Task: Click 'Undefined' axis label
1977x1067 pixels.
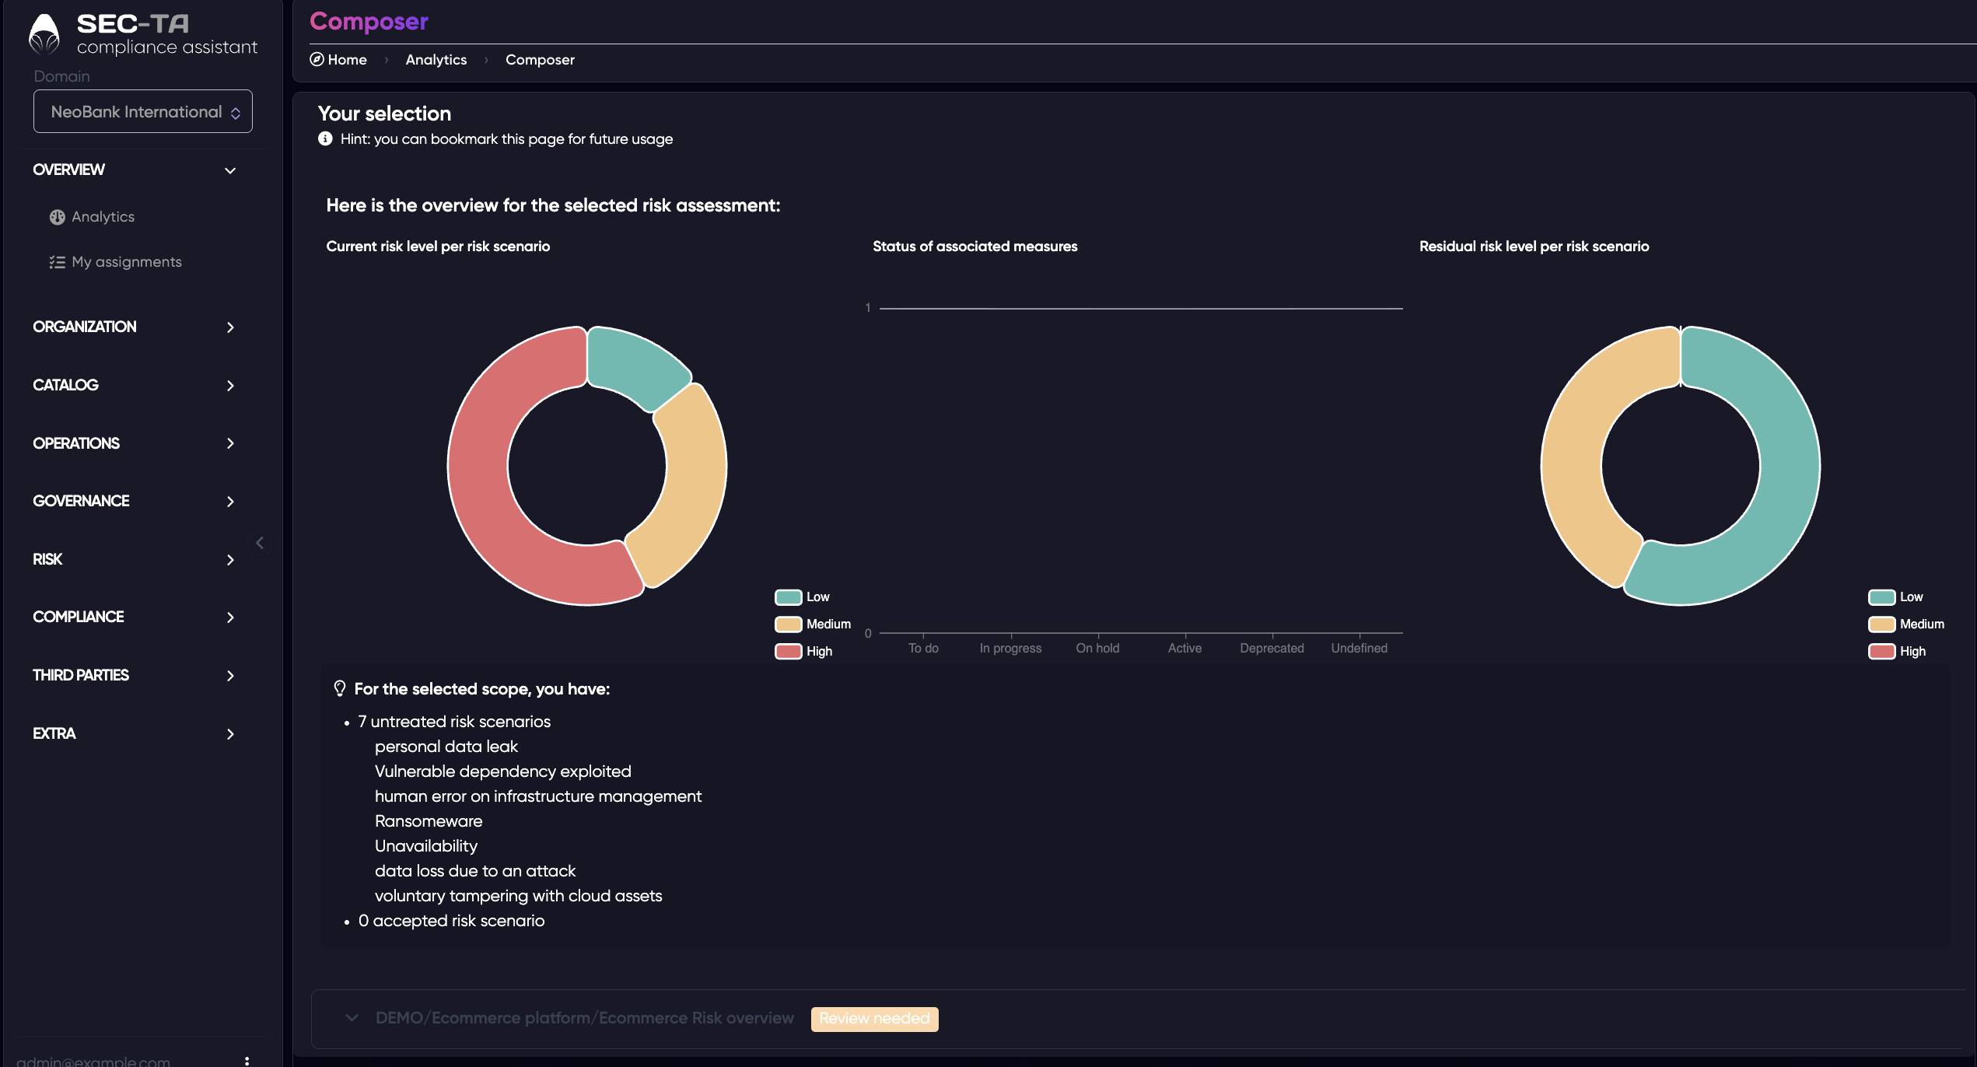Action: [x=1359, y=649]
